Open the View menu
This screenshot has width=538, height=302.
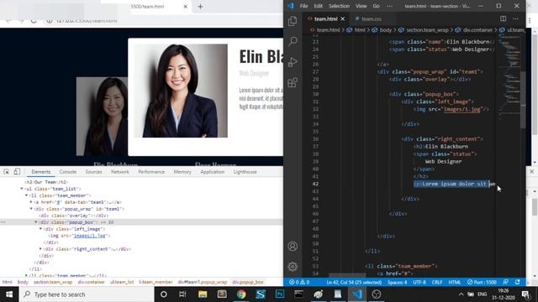pos(361,6)
